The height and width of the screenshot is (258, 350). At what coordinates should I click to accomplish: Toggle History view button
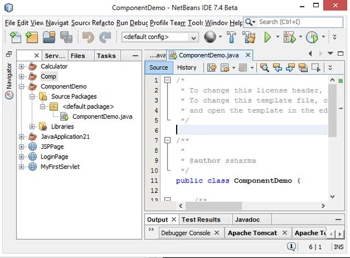coord(187,68)
